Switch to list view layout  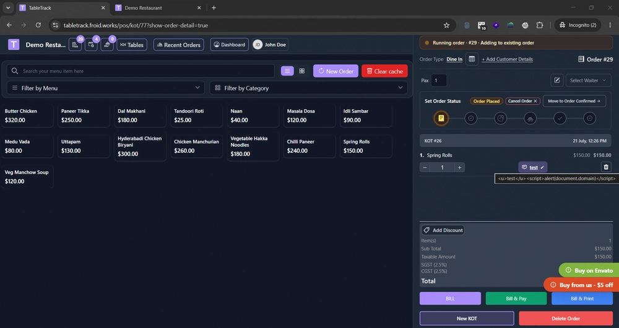click(287, 71)
